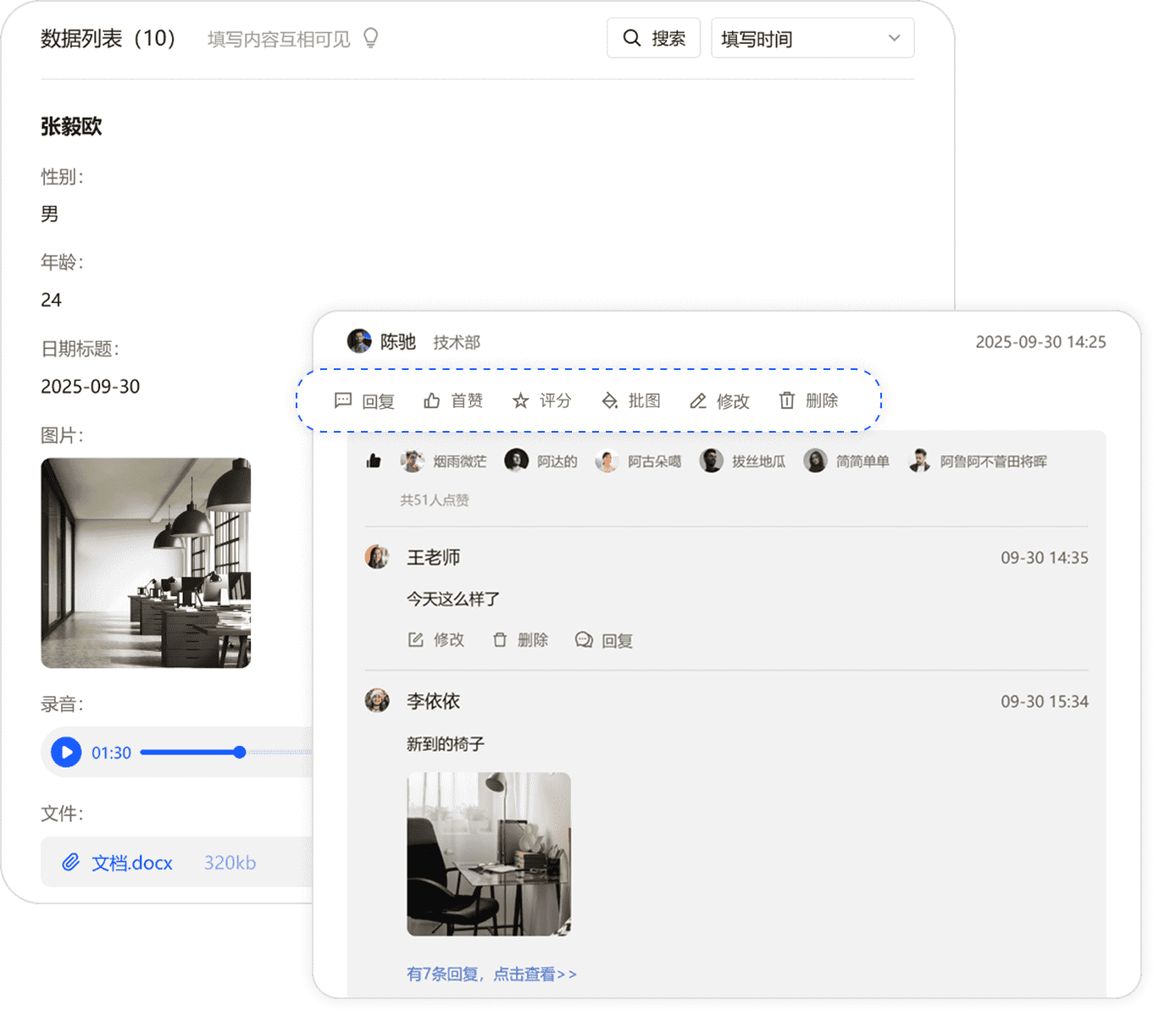Delete 王老师's comment
1159x1016 pixels.
pos(520,640)
